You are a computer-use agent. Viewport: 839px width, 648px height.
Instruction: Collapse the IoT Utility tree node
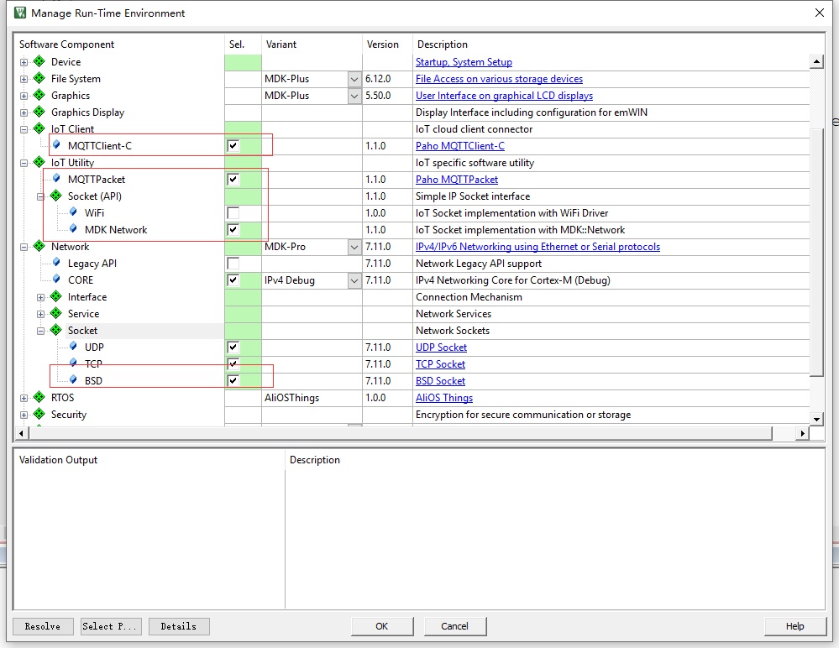tap(24, 163)
